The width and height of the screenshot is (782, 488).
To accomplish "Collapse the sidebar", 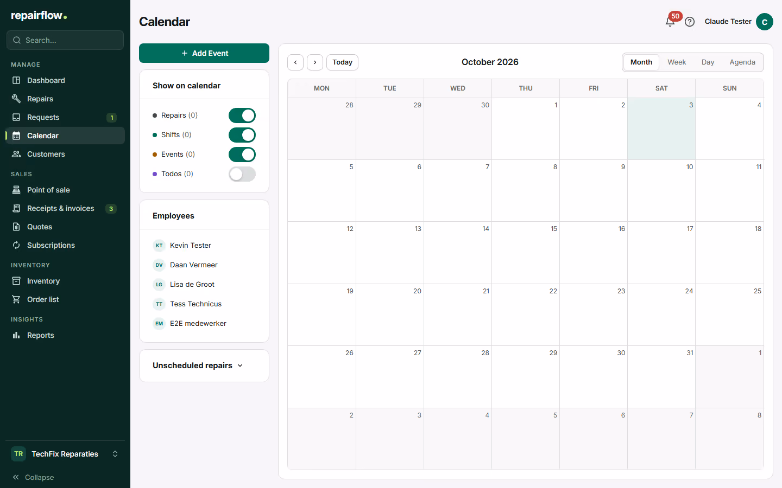I will (33, 477).
